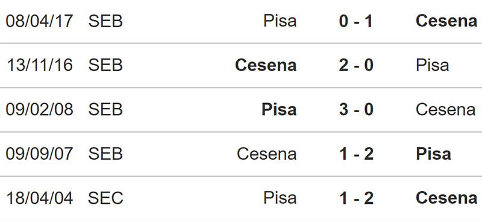This screenshot has height=220, width=482.
Task: Open the 3 - 0 Pisa vs Cesena result
Action: tap(356, 110)
